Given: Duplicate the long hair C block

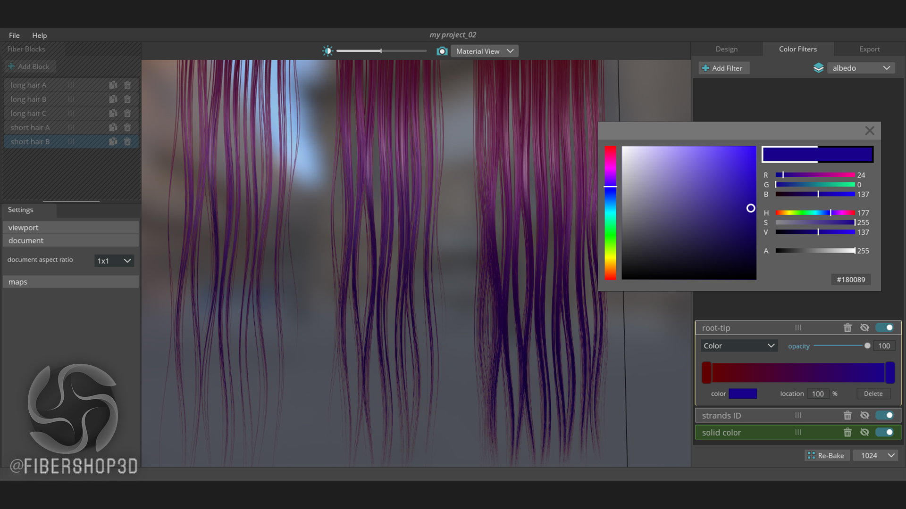Looking at the screenshot, I should pos(113,114).
